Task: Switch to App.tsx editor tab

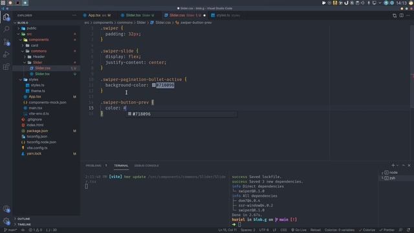Action: (98, 16)
